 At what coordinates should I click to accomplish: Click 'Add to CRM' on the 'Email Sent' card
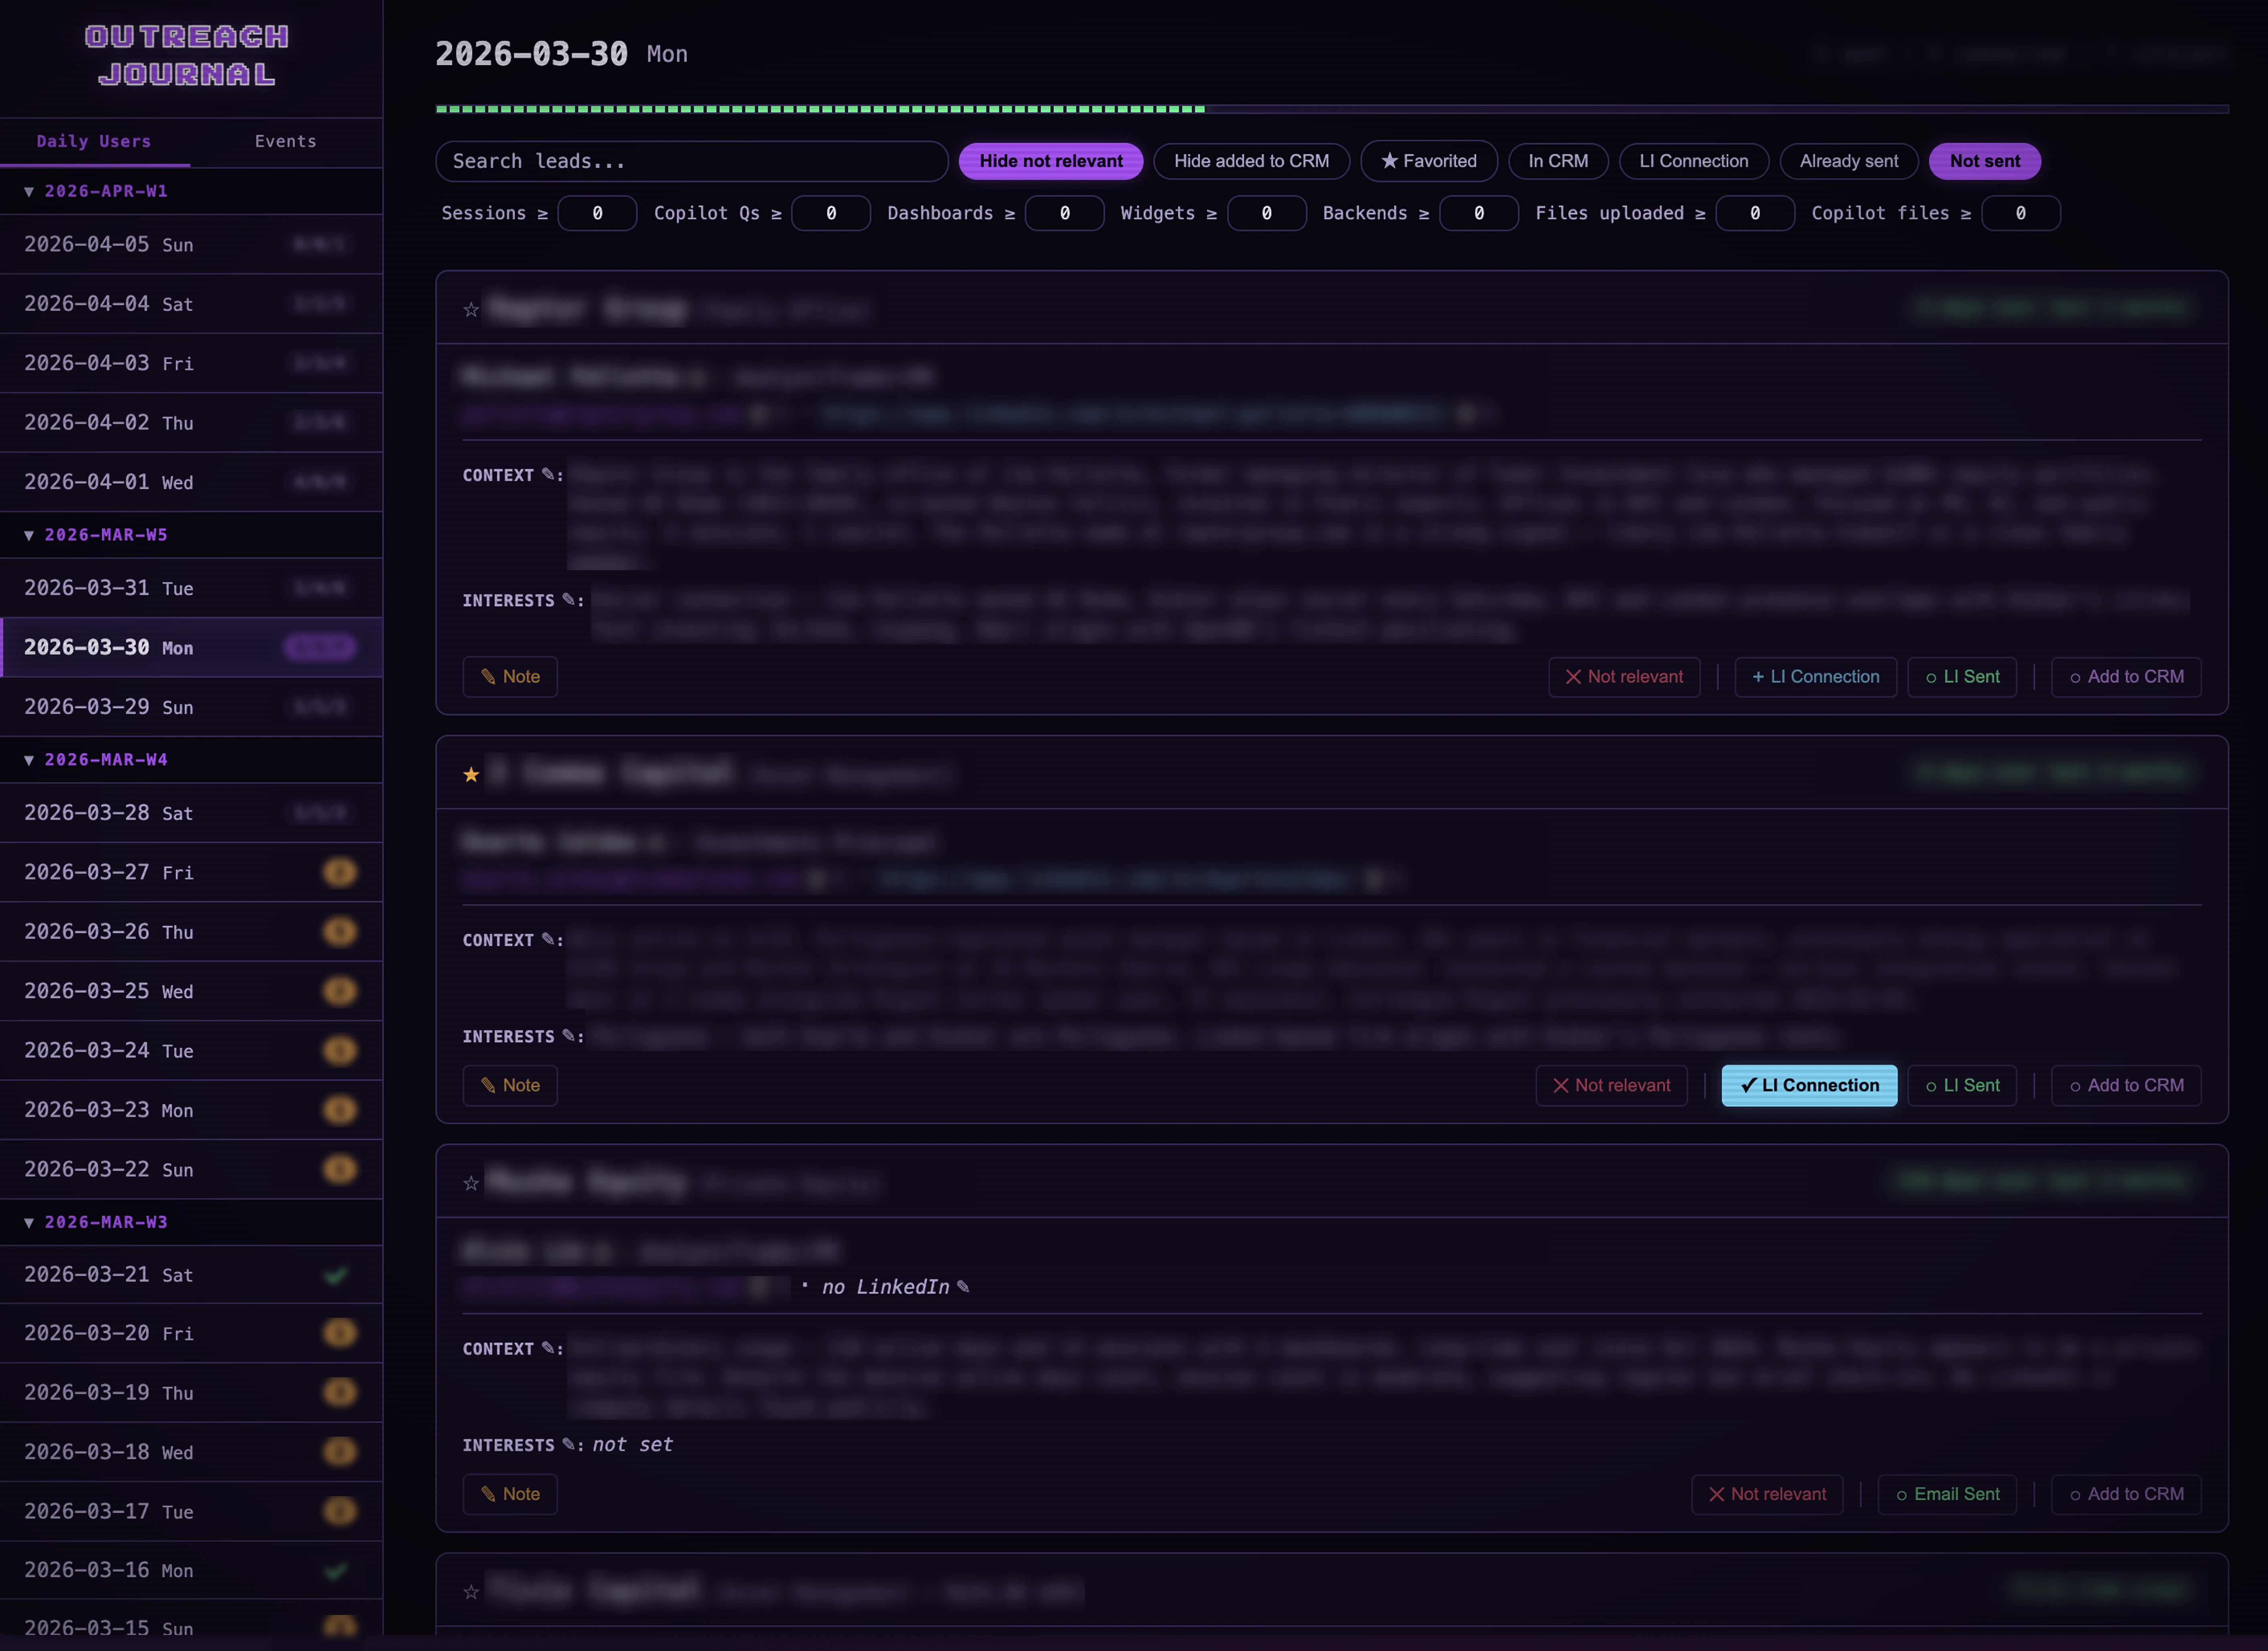[x=2126, y=1494]
